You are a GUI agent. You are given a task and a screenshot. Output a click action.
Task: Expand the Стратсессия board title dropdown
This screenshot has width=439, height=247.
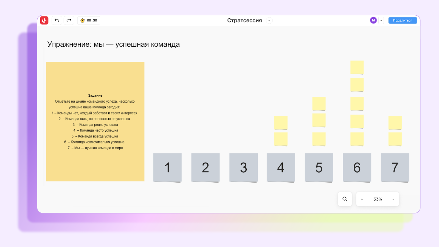(x=269, y=21)
